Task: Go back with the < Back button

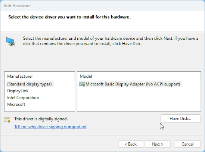Action: tap(131, 144)
